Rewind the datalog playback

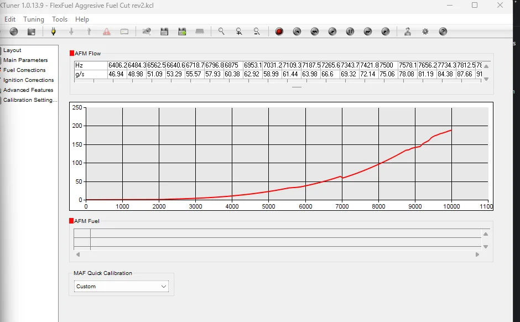click(315, 32)
